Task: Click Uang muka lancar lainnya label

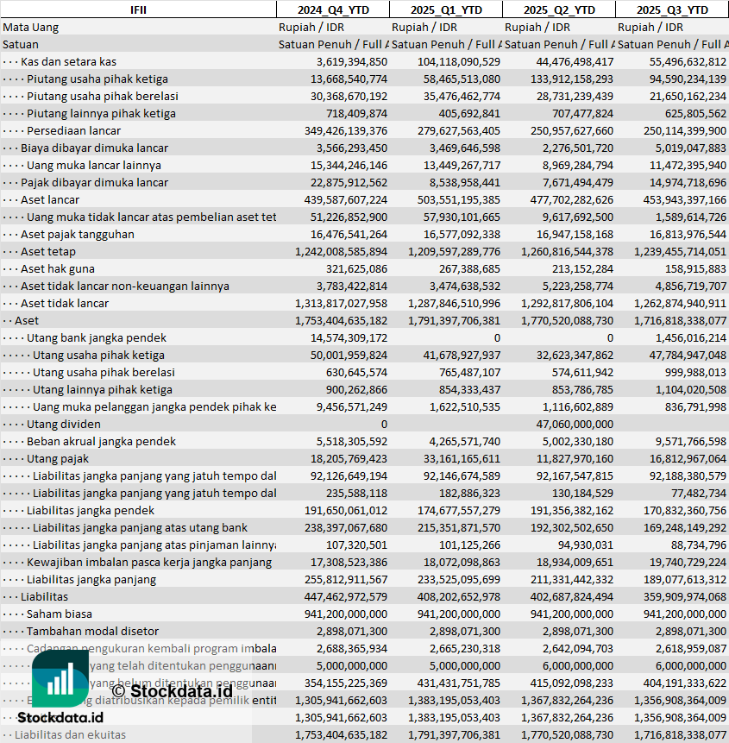Action: (94, 166)
